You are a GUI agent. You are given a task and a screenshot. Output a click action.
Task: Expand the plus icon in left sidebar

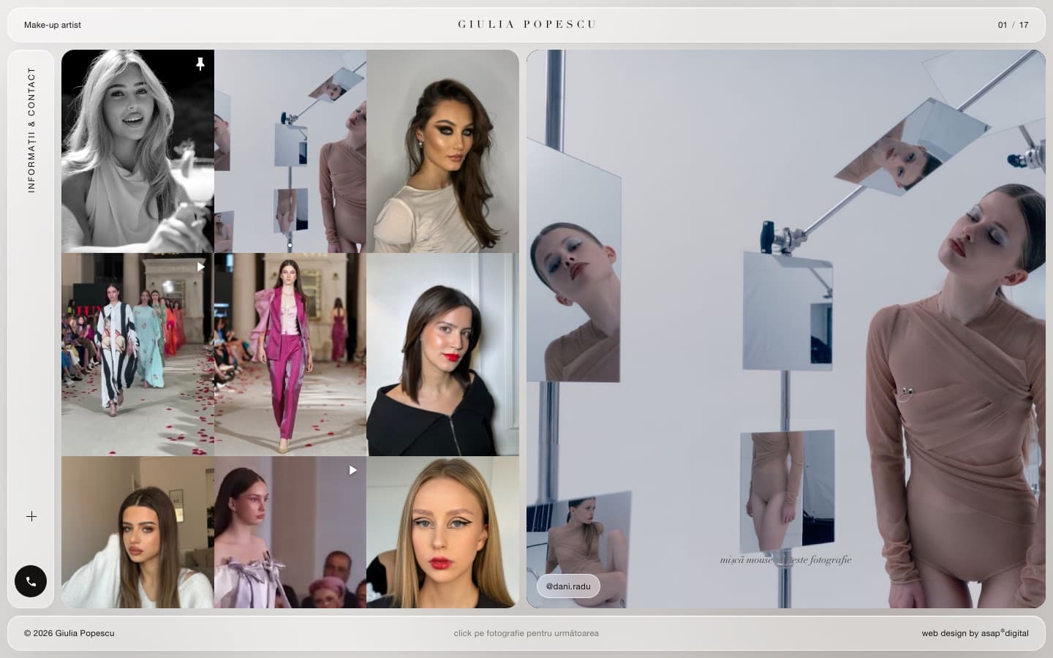coord(31,516)
